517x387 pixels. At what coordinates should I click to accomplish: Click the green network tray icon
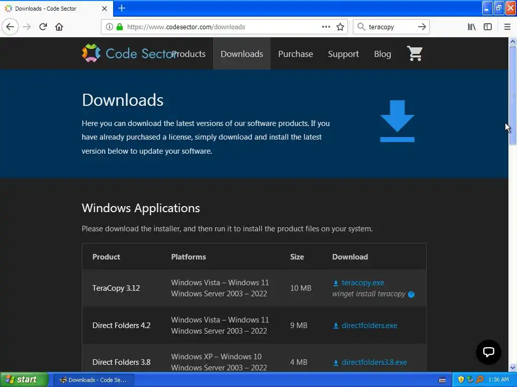(x=470, y=379)
